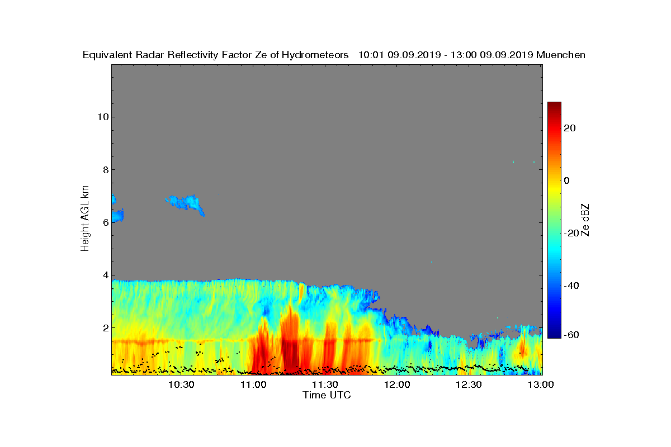The image size is (671, 447).
Task: Click the colorbar label -40
Action: [x=572, y=286]
